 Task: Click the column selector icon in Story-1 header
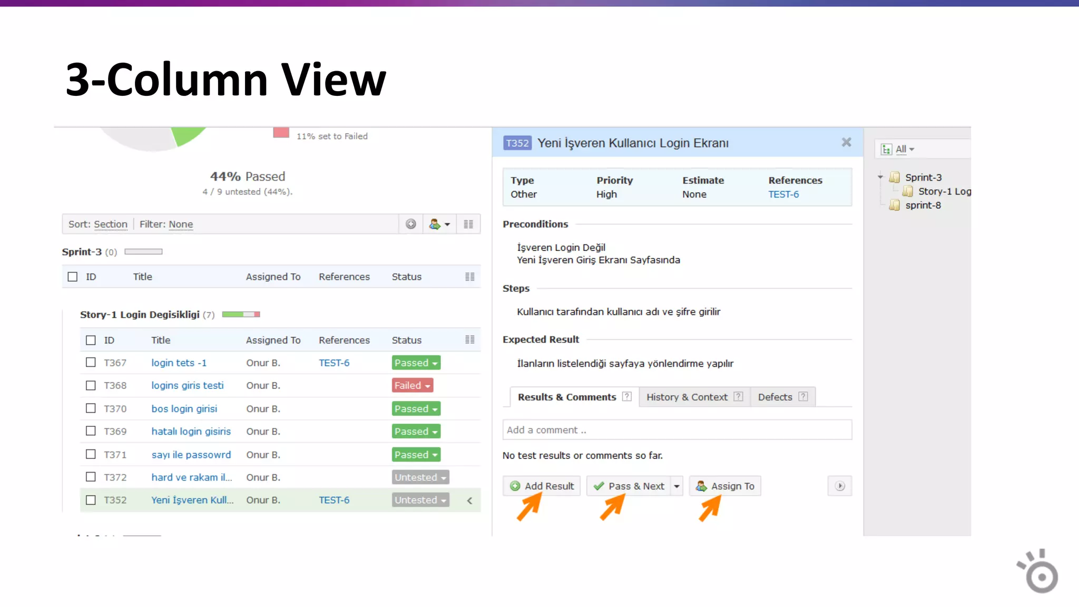click(x=469, y=340)
